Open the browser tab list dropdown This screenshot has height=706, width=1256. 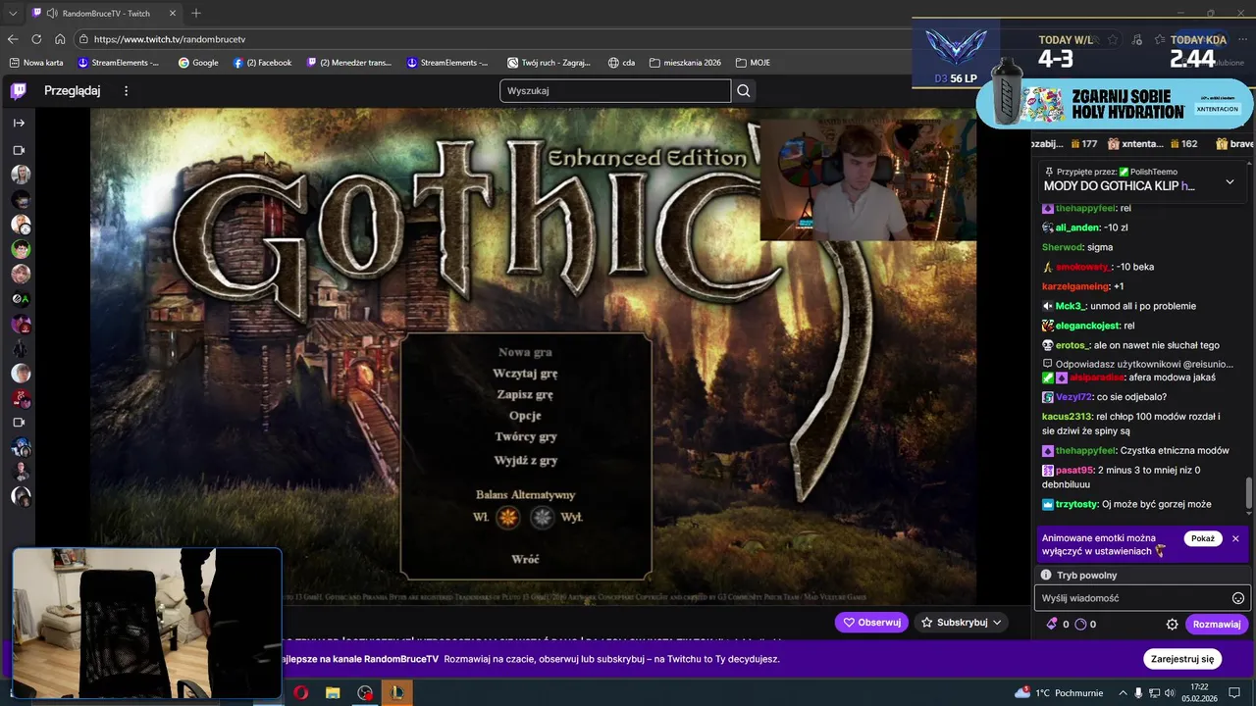click(13, 13)
